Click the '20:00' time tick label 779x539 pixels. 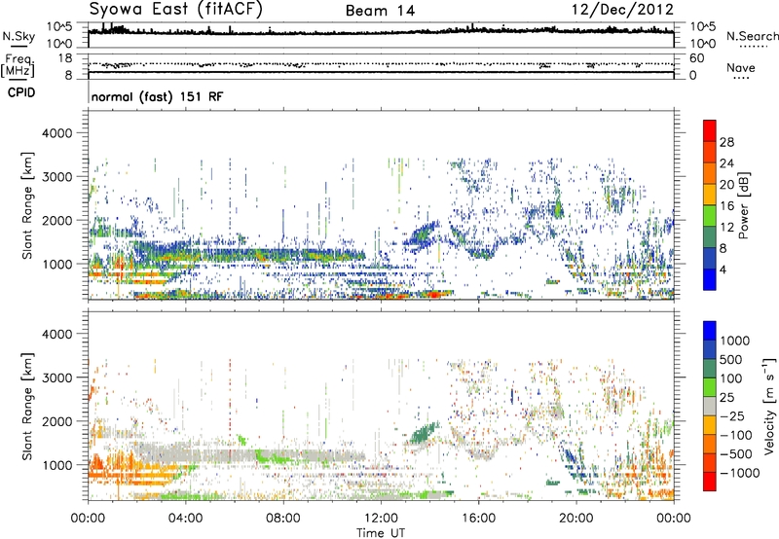(x=575, y=519)
